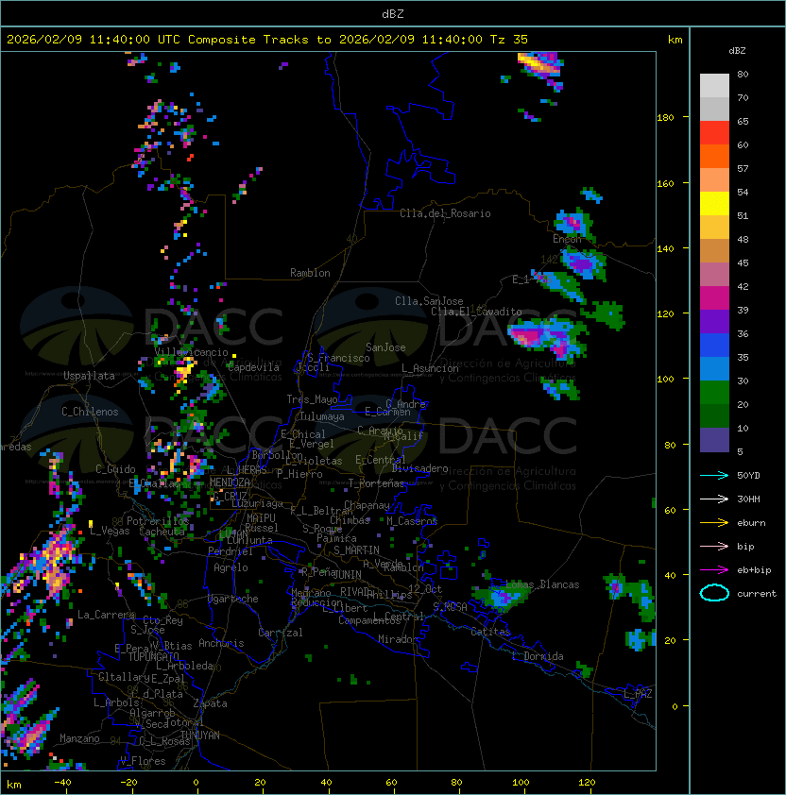
Task: Click the 'Tz 35' text in header
Action: point(509,40)
